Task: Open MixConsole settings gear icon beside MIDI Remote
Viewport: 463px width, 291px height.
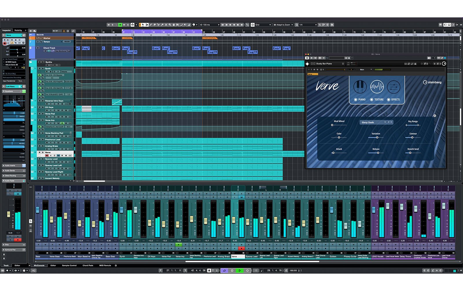Action: [116, 265]
